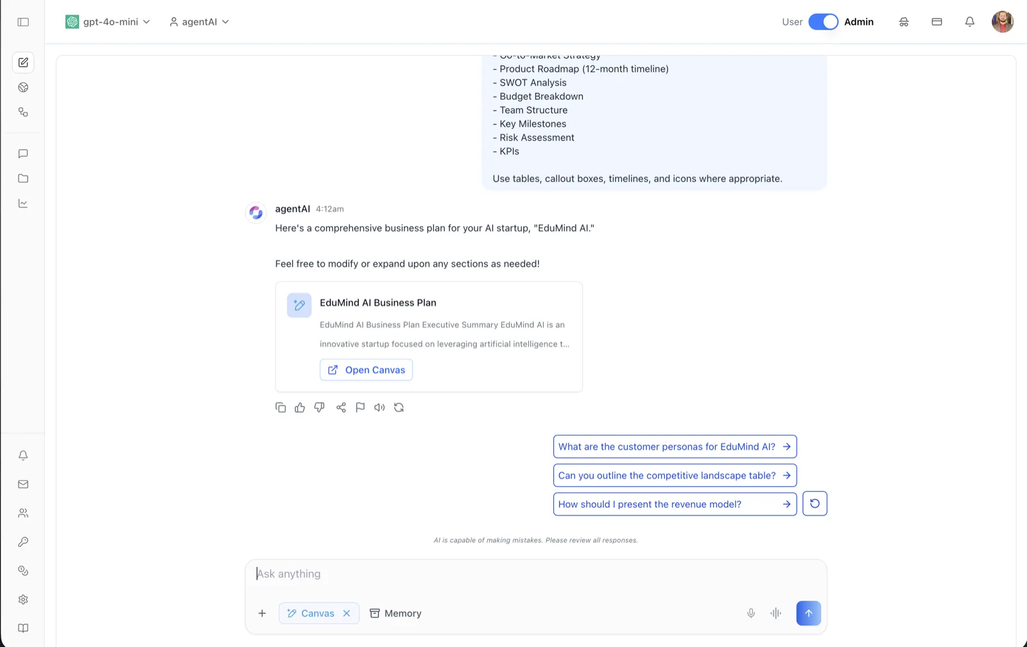Image resolution: width=1027 pixels, height=647 pixels.
Task: Open the users group icon in the sidebar
Action: coord(23,513)
